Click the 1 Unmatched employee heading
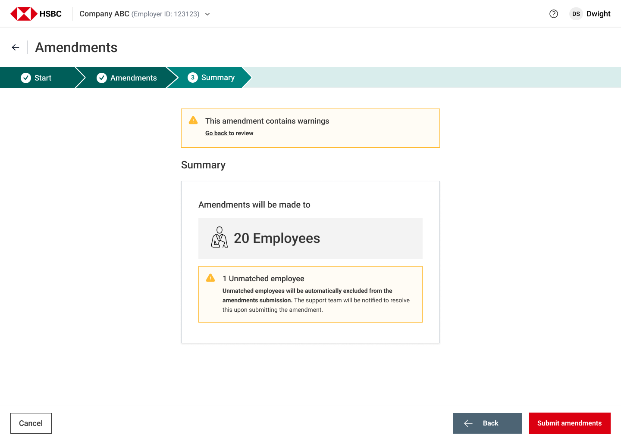This screenshot has width=621, height=441. point(263,279)
